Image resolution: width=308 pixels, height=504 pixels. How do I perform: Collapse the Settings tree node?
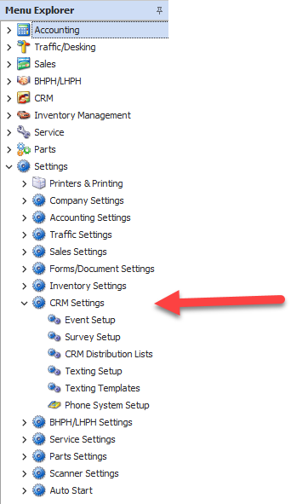coord(9,166)
